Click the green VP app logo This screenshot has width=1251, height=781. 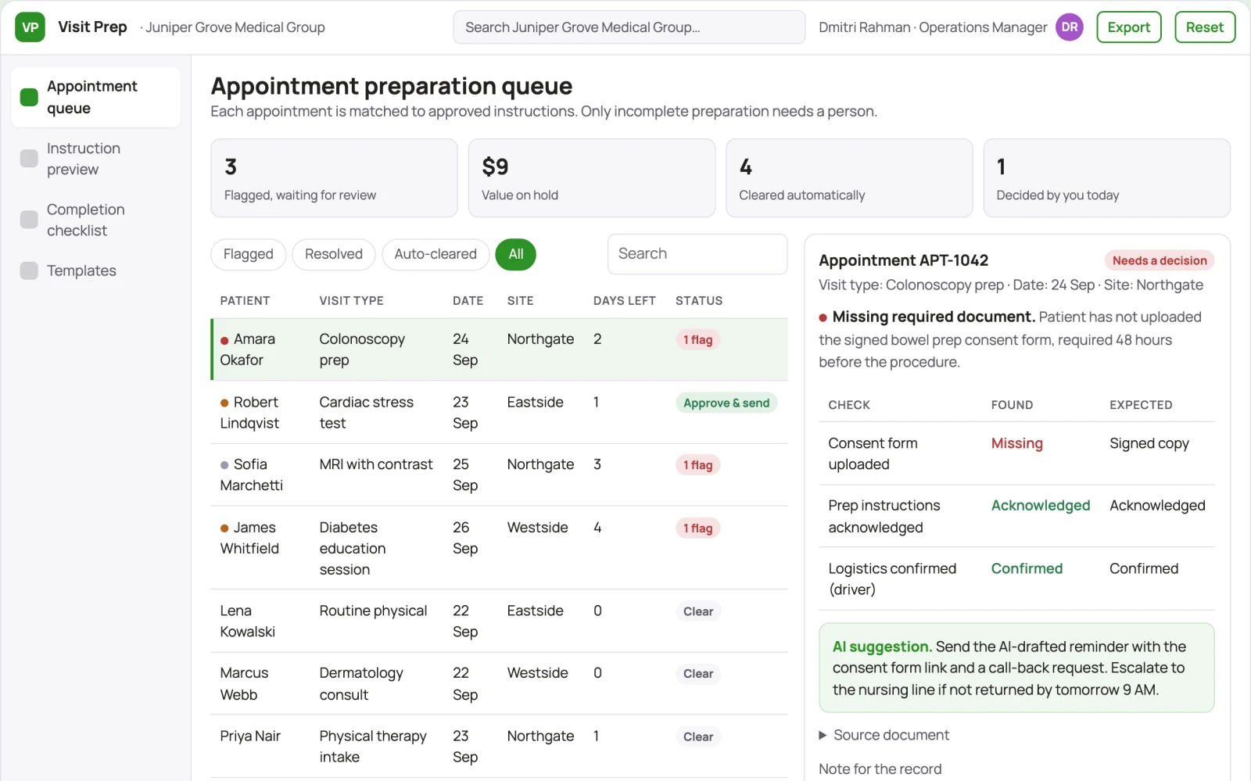(30, 27)
